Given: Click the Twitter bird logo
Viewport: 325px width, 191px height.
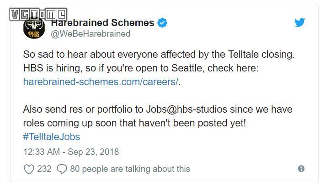Looking at the screenshot, I should [x=299, y=22].
